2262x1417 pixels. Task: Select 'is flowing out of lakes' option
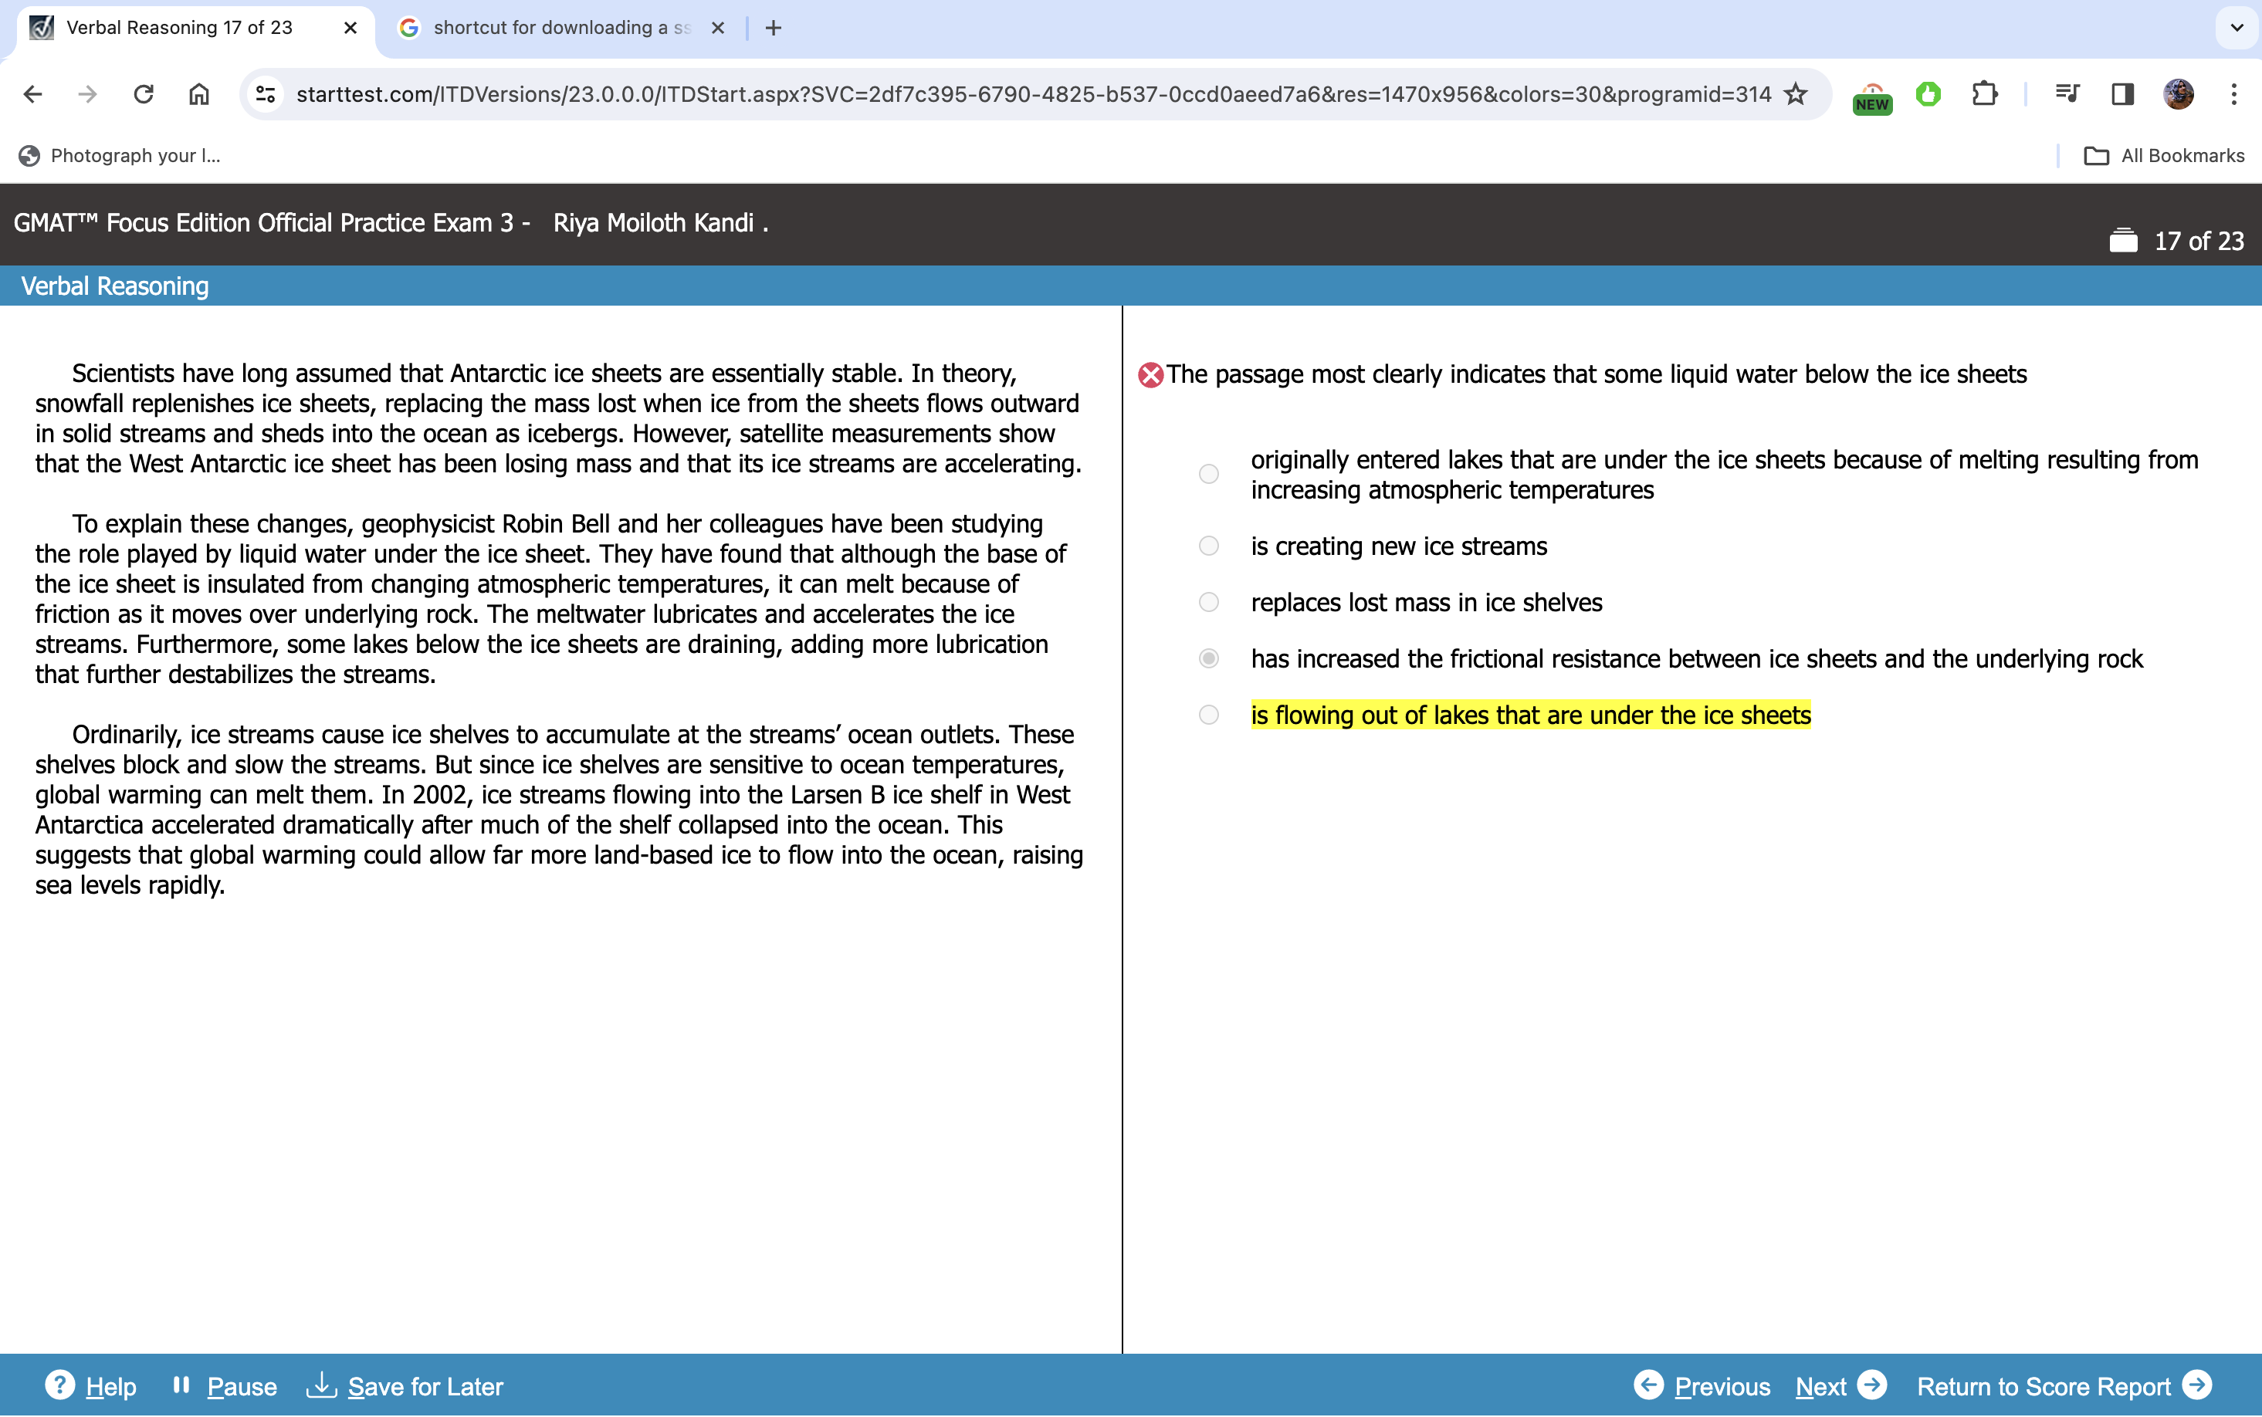(1208, 715)
